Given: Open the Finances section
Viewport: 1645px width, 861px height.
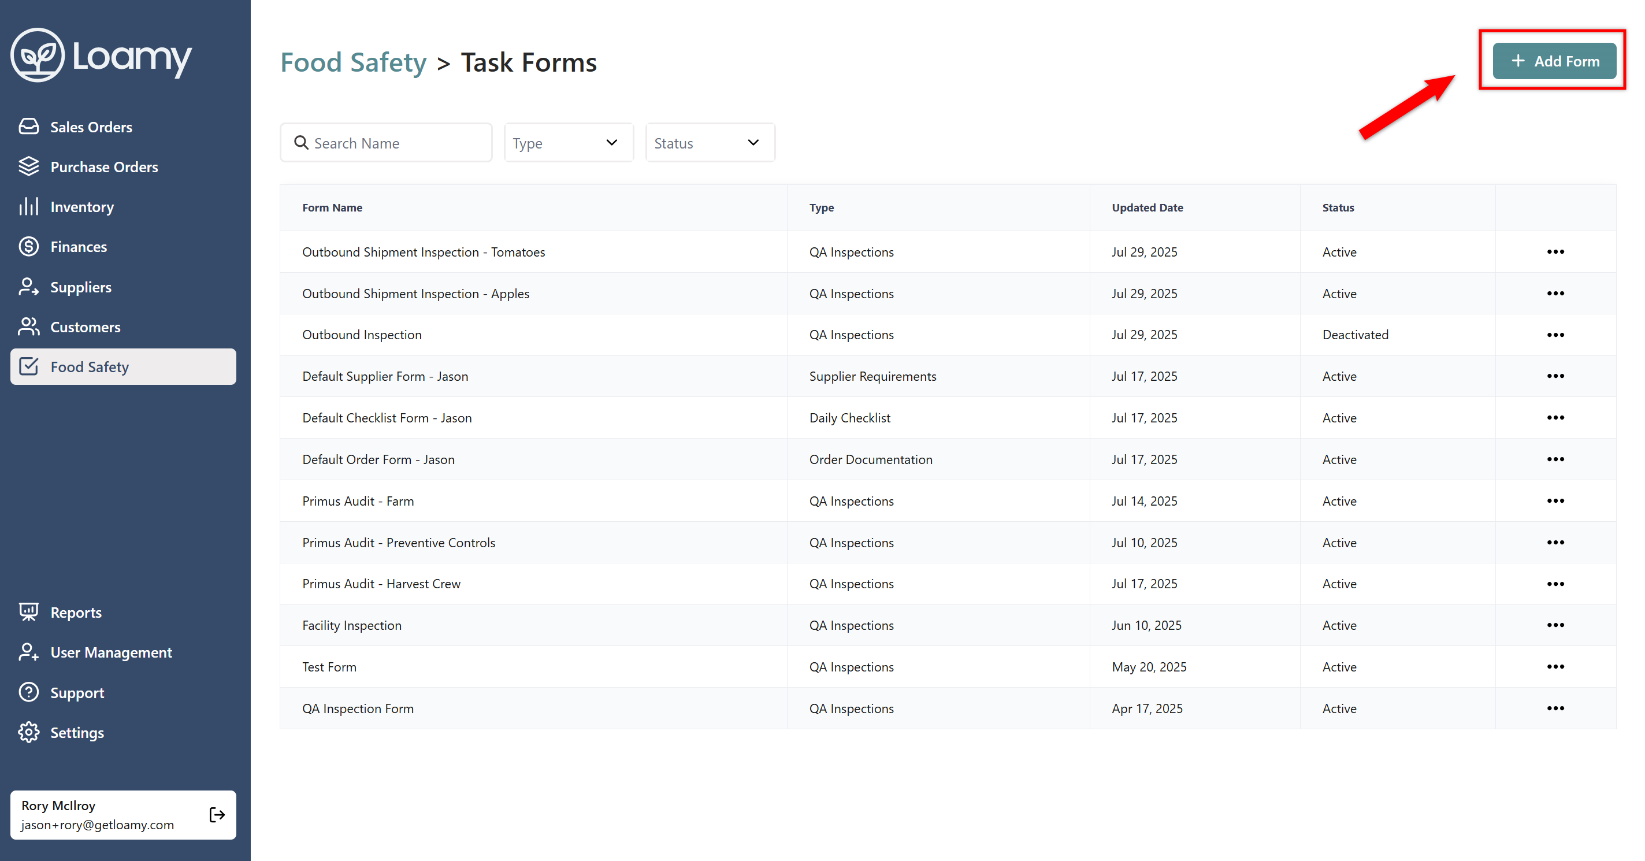Looking at the screenshot, I should [x=123, y=247].
